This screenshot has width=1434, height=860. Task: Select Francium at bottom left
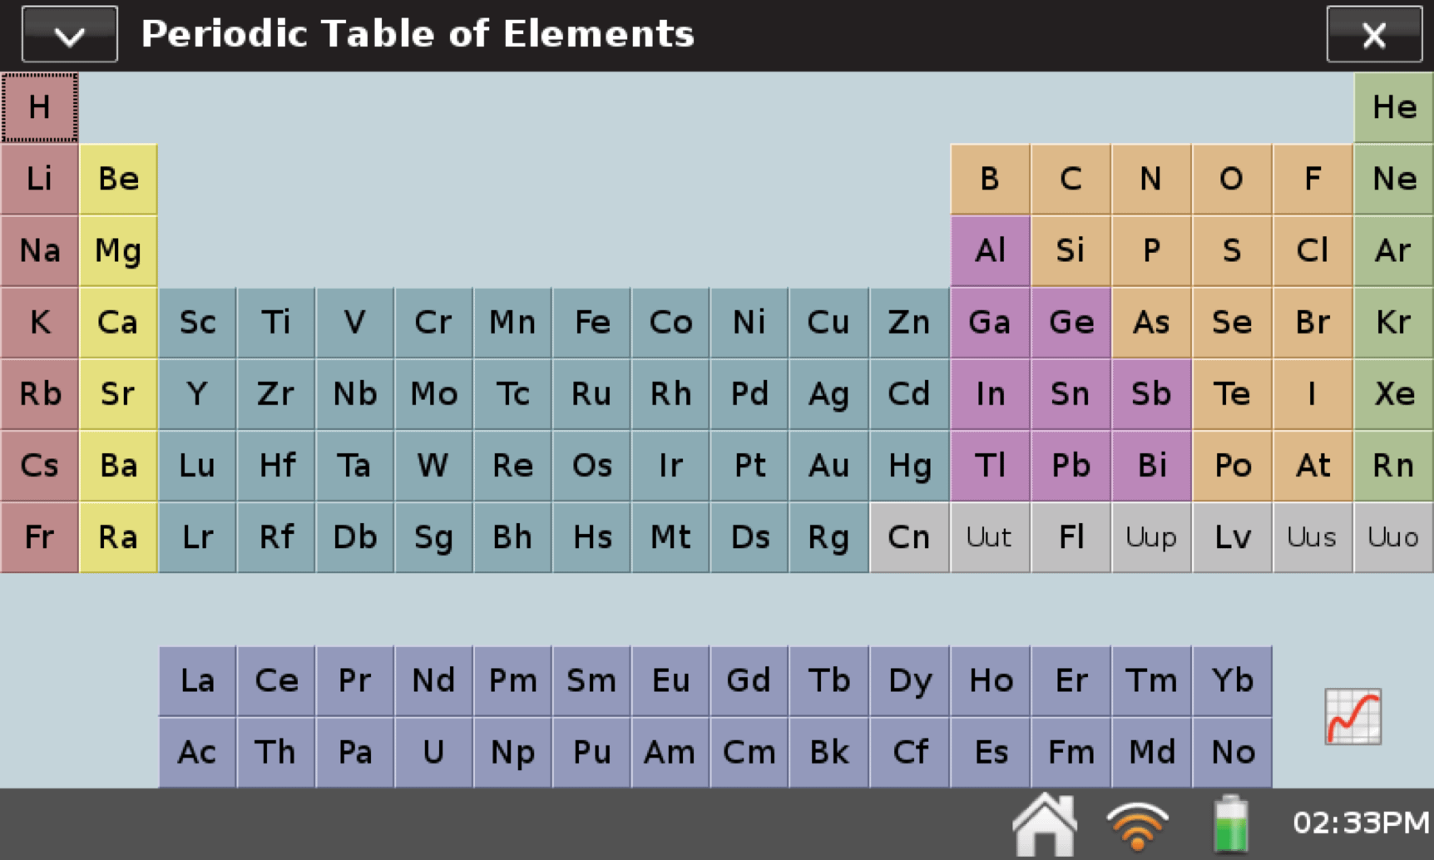(x=38, y=537)
